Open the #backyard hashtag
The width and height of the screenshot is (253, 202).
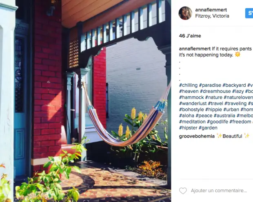pos(234,85)
